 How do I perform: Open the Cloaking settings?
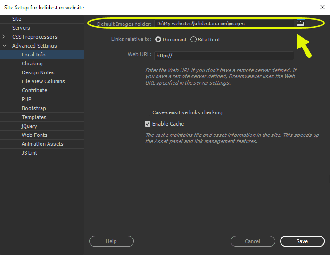tap(42, 64)
